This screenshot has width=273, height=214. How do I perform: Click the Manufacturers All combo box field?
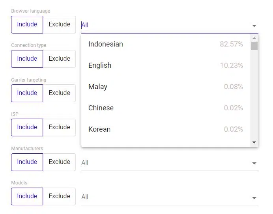pyautogui.click(x=170, y=163)
